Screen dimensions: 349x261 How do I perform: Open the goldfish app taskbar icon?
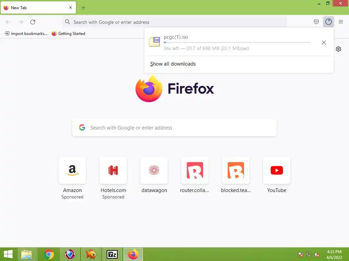tap(91, 254)
